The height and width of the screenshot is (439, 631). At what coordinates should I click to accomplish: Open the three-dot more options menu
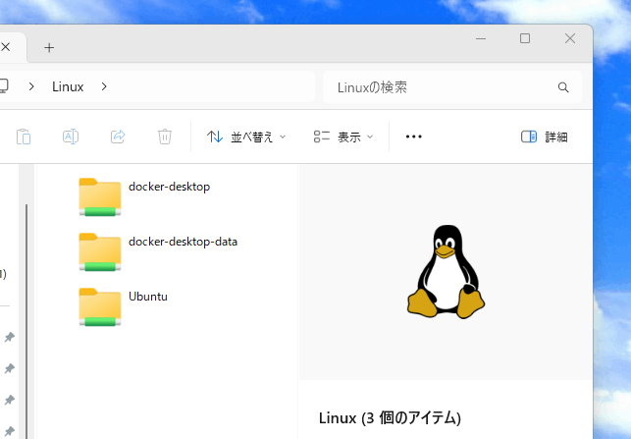pos(414,137)
